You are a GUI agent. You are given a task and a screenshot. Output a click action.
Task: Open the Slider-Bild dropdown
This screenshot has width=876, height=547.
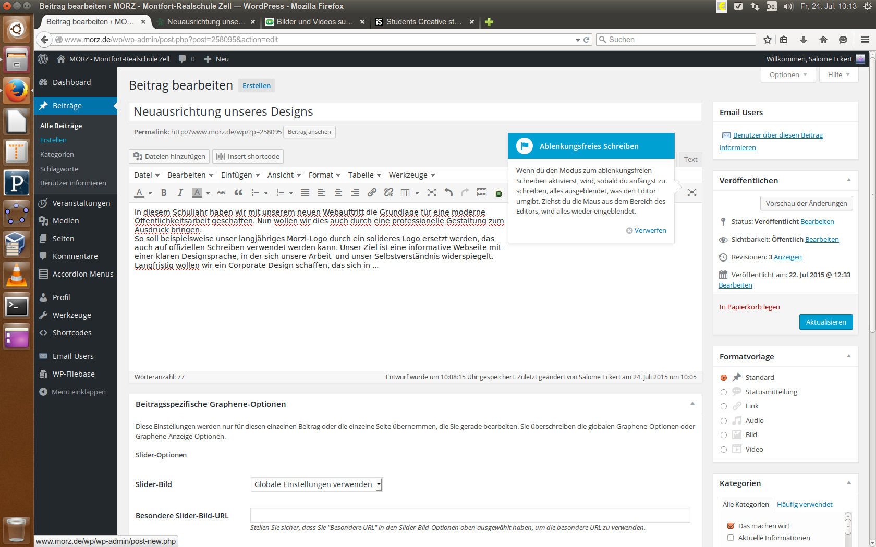click(x=317, y=484)
